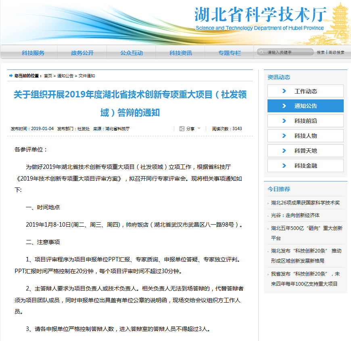This screenshot has height=341, width=351.
Task: Click 首页 in the breadcrumb
Action: [x=48, y=76]
